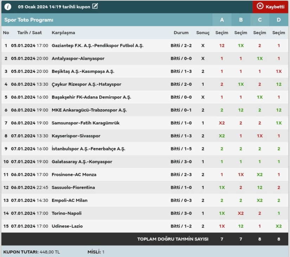290x257 pixels.
Task: Open the Torino-Napoli match row
Action: pyautogui.click(x=66, y=213)
